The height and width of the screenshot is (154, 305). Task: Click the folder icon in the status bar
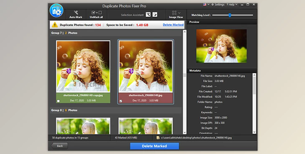coord(158,138)
